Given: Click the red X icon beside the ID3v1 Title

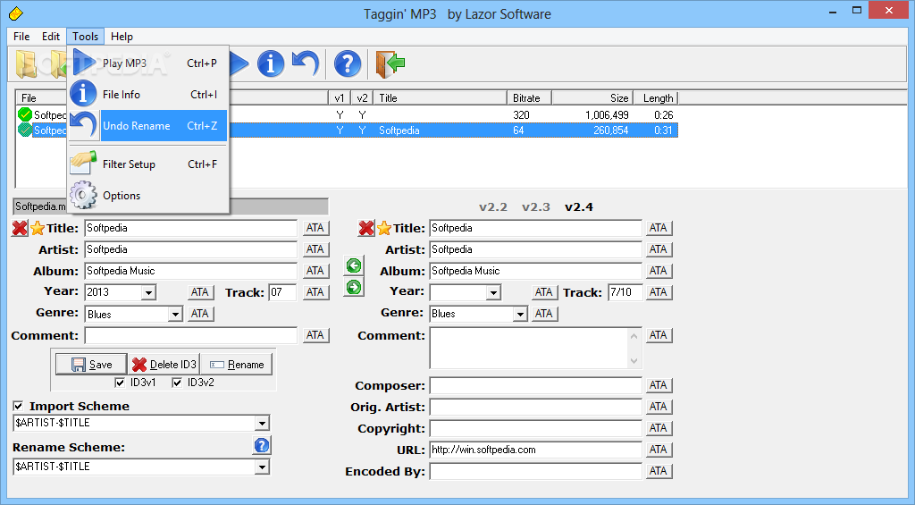Looking at the screenshot, I should click(x=20, y=228).
